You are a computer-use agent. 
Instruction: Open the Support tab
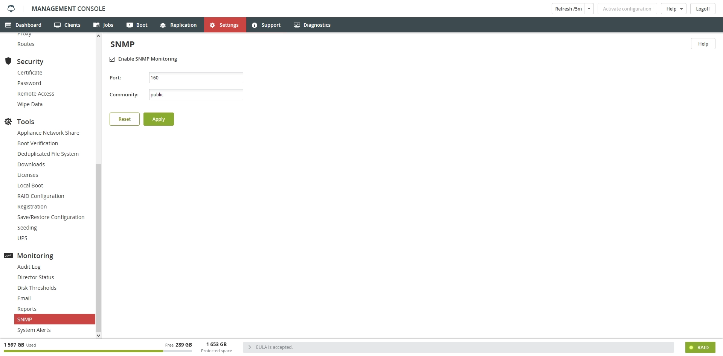(266, 25)
